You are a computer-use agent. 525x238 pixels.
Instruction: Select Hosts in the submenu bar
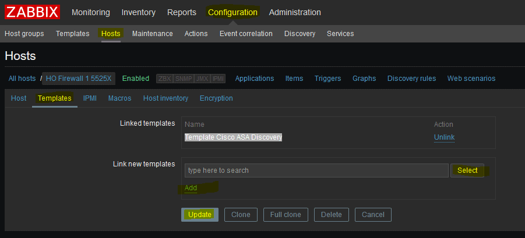[111, 34]
